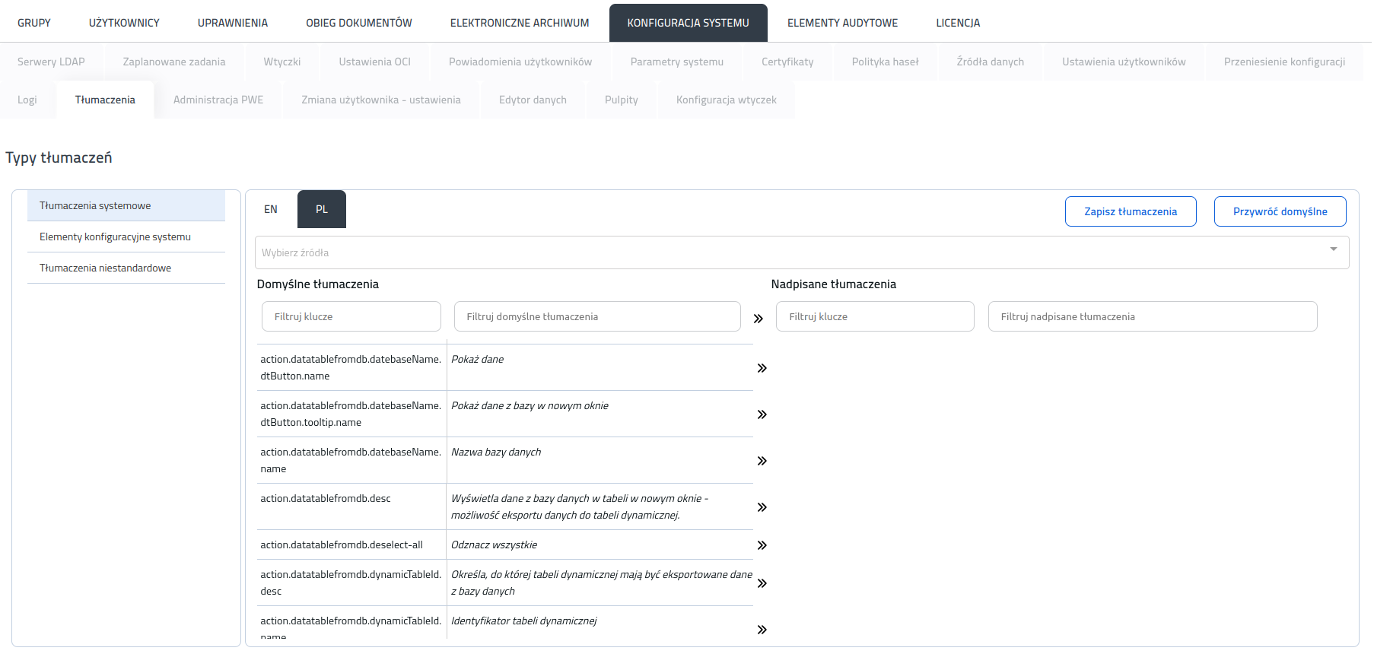Switch to the EN language tab

271,209
